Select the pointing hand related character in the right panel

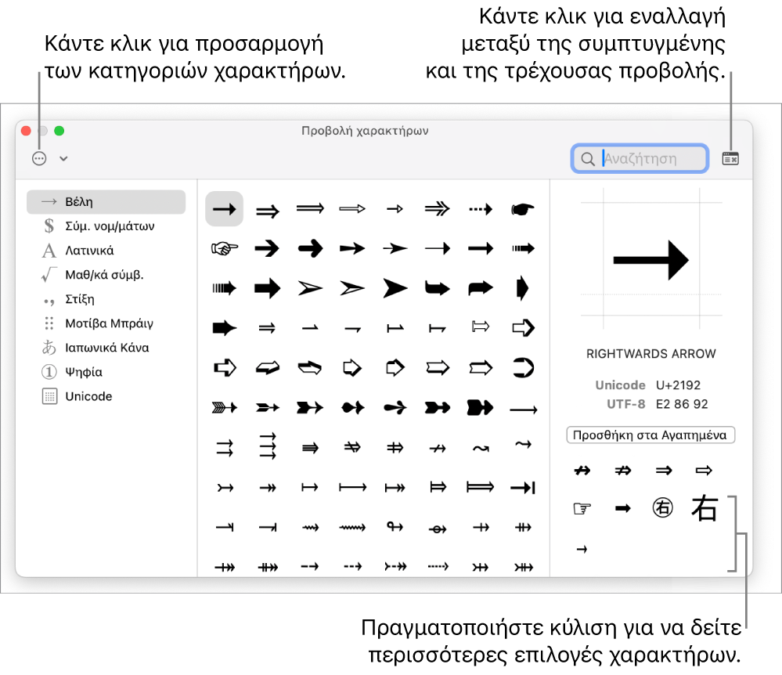click(x=582, y=509)
